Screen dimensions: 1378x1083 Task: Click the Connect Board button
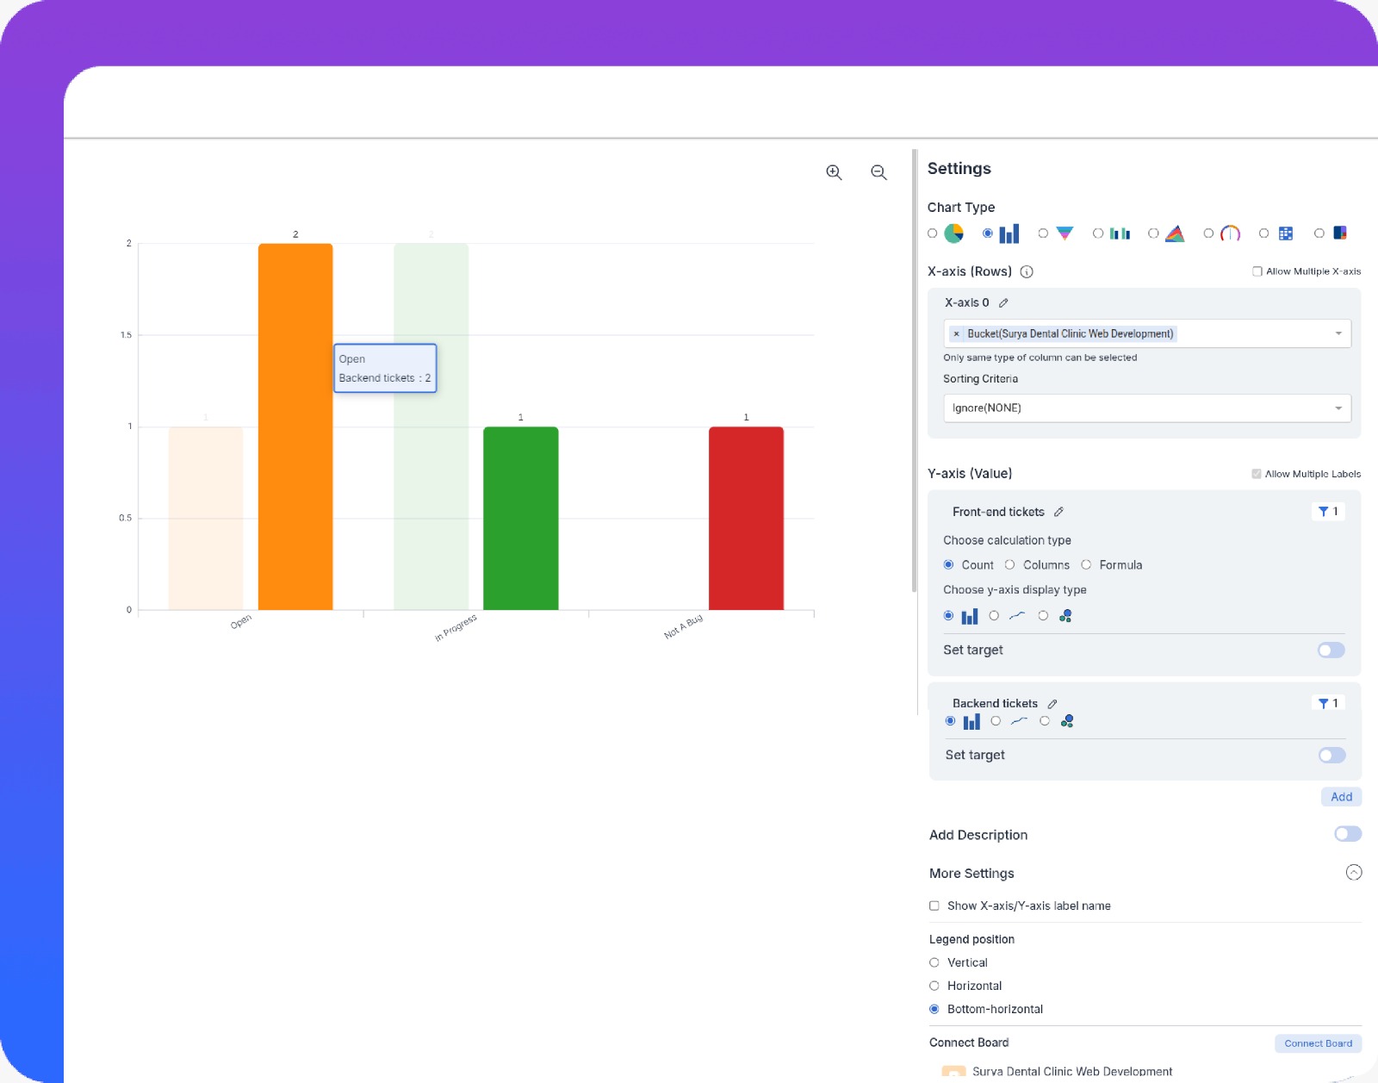[x=1318, y=1043]
